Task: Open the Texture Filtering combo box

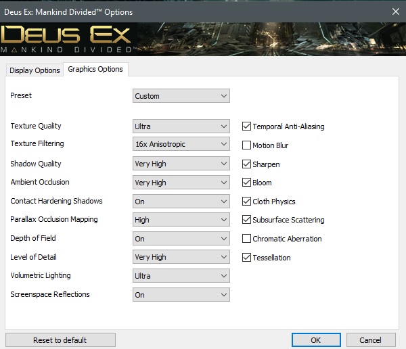Action: (x=181, y=144)
